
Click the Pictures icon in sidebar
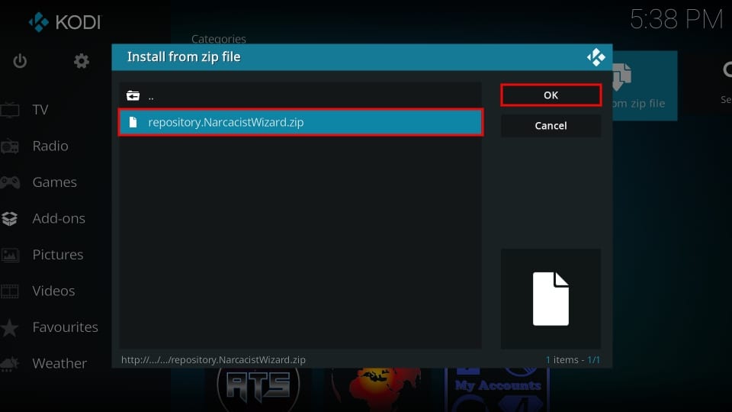9,255
